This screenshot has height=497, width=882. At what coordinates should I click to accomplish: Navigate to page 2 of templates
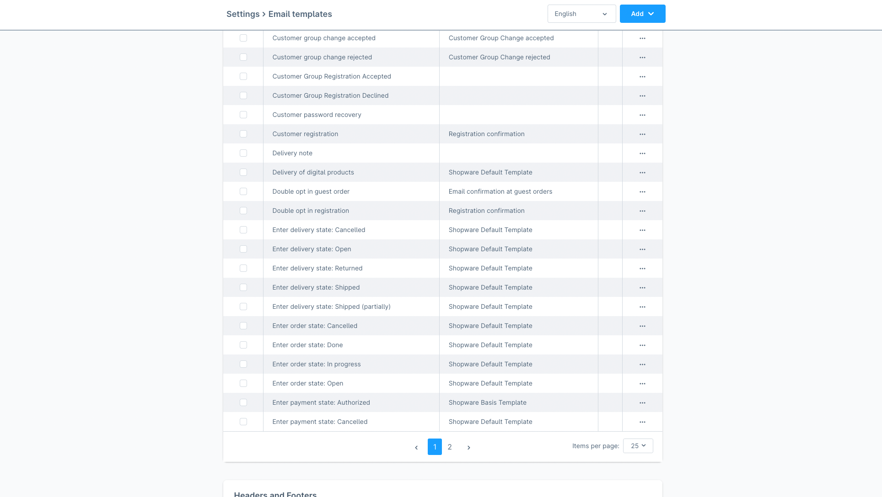coord(450,446)
